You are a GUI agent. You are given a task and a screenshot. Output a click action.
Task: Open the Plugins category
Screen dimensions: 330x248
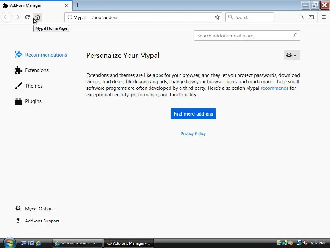coord(28,101)
